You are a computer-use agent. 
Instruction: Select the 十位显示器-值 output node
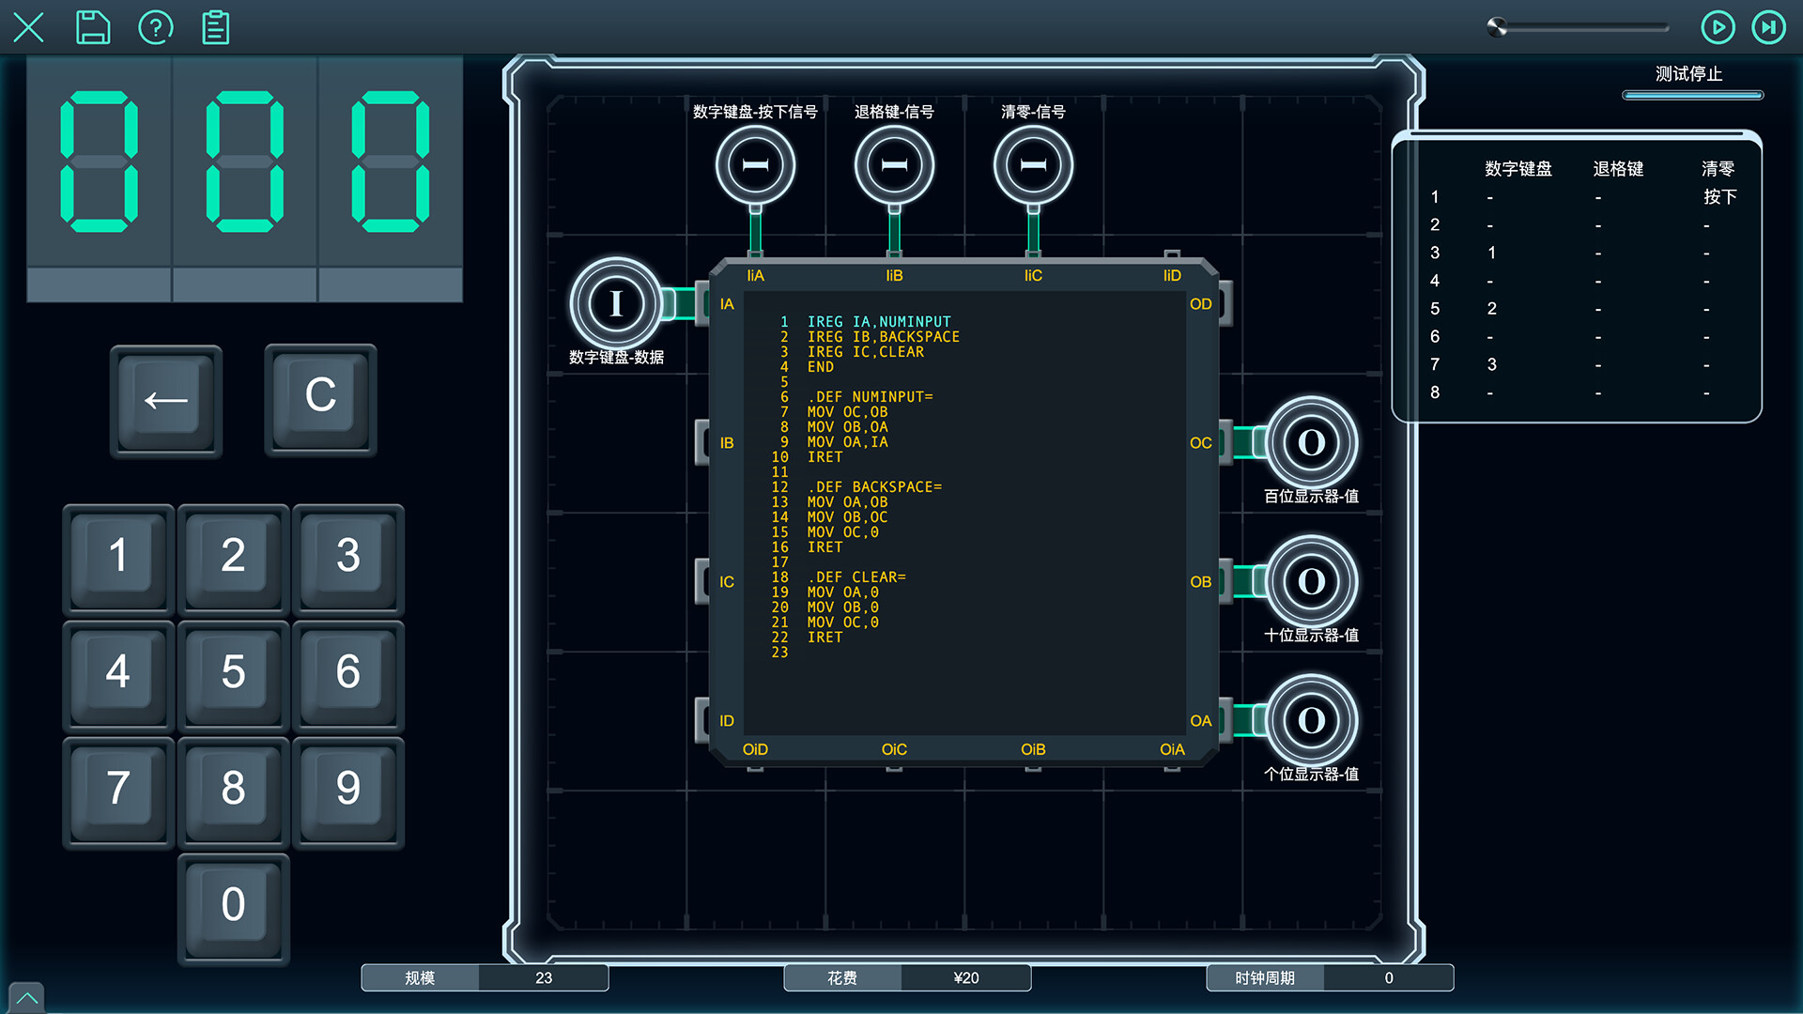(1310, 581)
